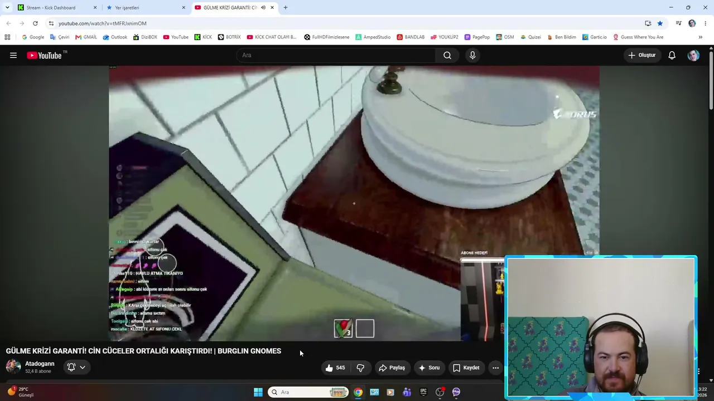
Task: Open Microsoft Teams from taskbar
Action: (x=407, y=392)
